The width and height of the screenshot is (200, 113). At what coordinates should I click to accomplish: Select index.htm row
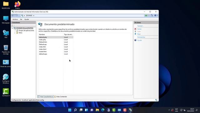pos(56,47)
